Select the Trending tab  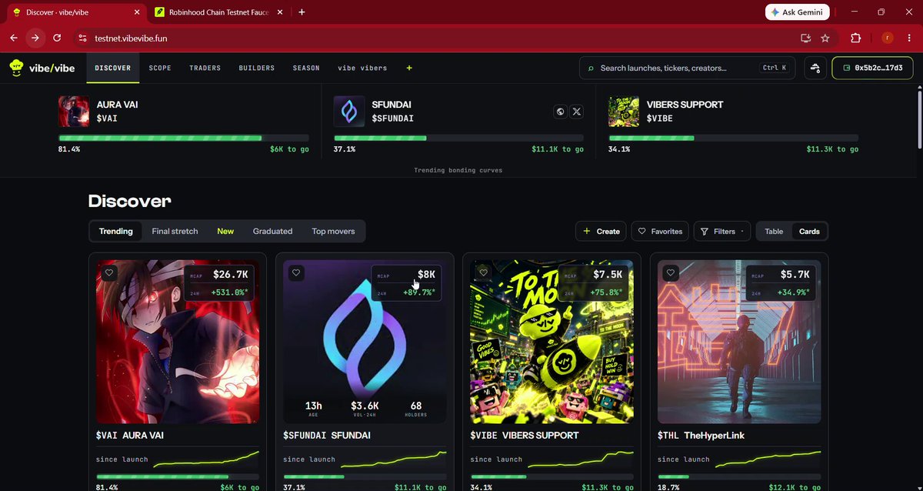click(116, 231)
